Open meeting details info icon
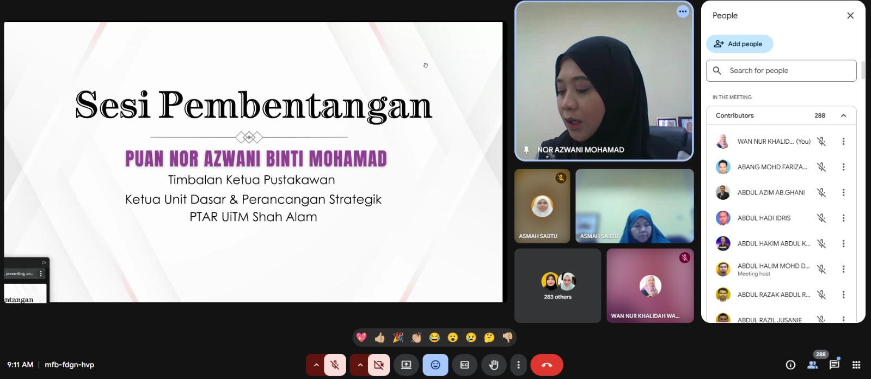 pos(790,365)
